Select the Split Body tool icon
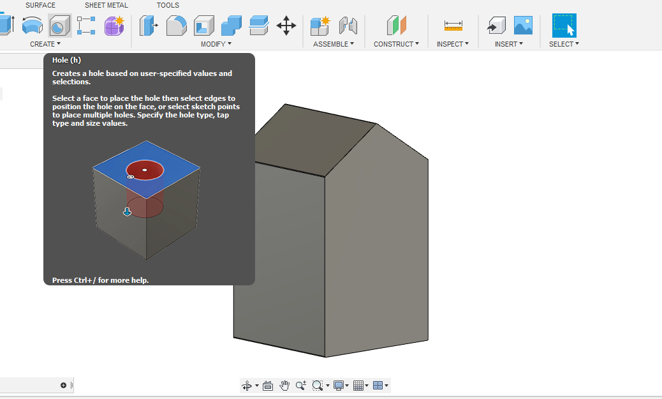This screenshot has width=662, height=399. tap(259, 26)
